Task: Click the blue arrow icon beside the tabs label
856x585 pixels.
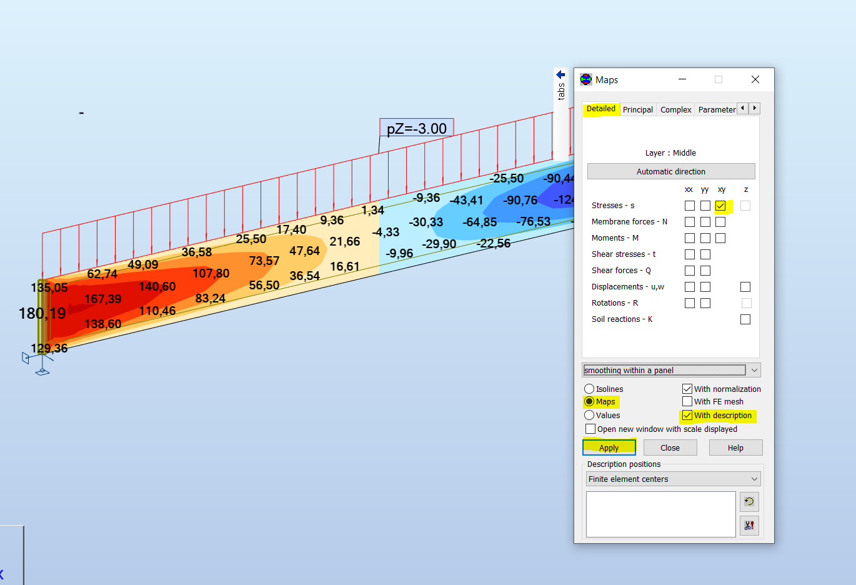Action: click(x=560, y=74)
